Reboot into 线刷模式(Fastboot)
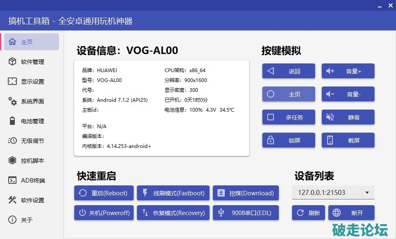This screenshot has height=239, width=396. 173,193
